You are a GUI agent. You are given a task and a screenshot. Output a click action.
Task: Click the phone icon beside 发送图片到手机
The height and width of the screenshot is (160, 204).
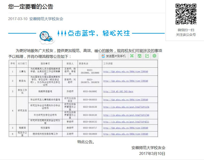tap(103, 56)
